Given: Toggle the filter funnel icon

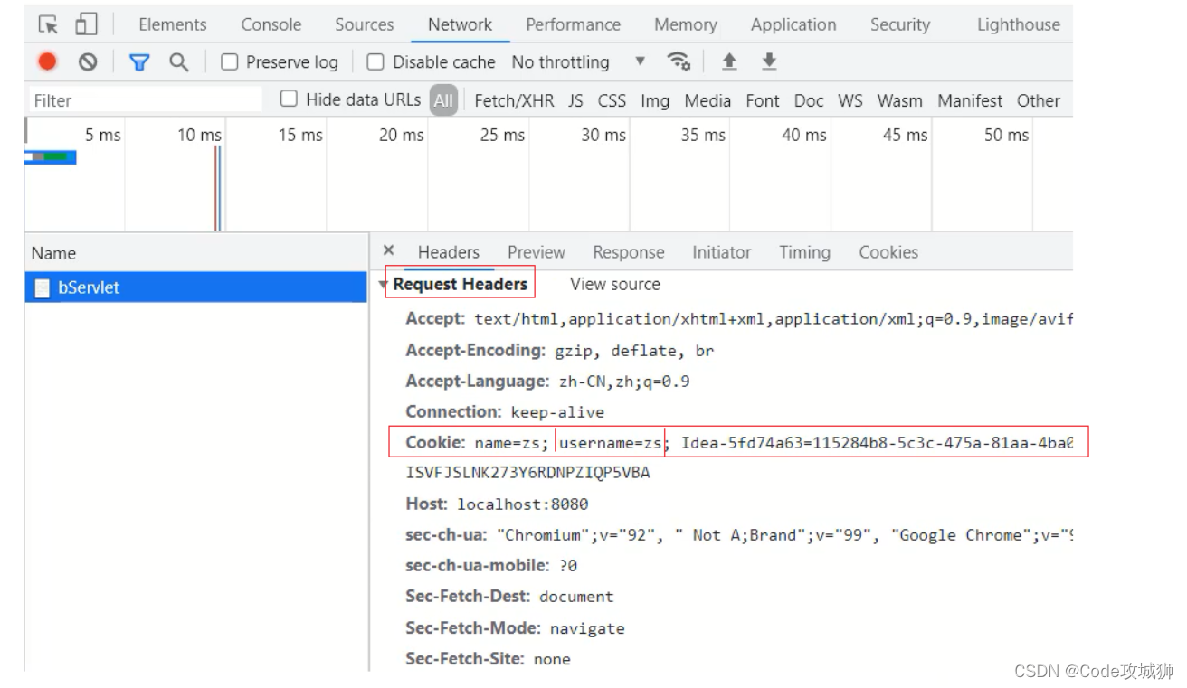Looking at the screenshot, I should [138, 61].
